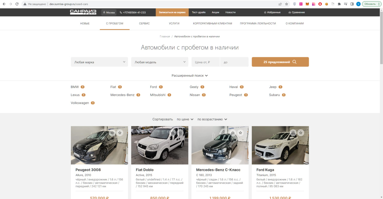Click the Санрайз Групп logo
This screenshot has height=199, width=383.
click(83, 12)
